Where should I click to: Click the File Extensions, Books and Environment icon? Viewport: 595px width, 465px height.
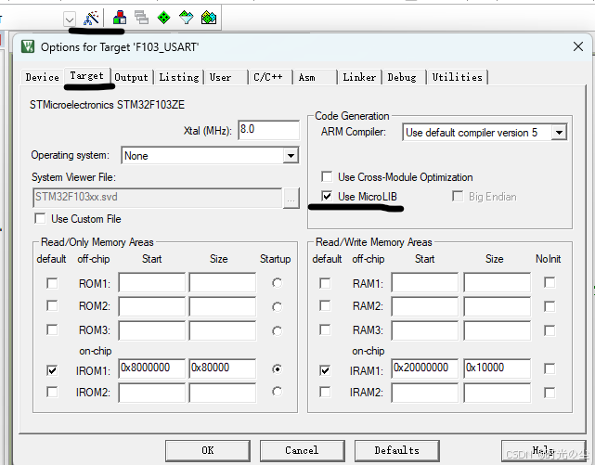pyautogui.click(x=120, y=18)
